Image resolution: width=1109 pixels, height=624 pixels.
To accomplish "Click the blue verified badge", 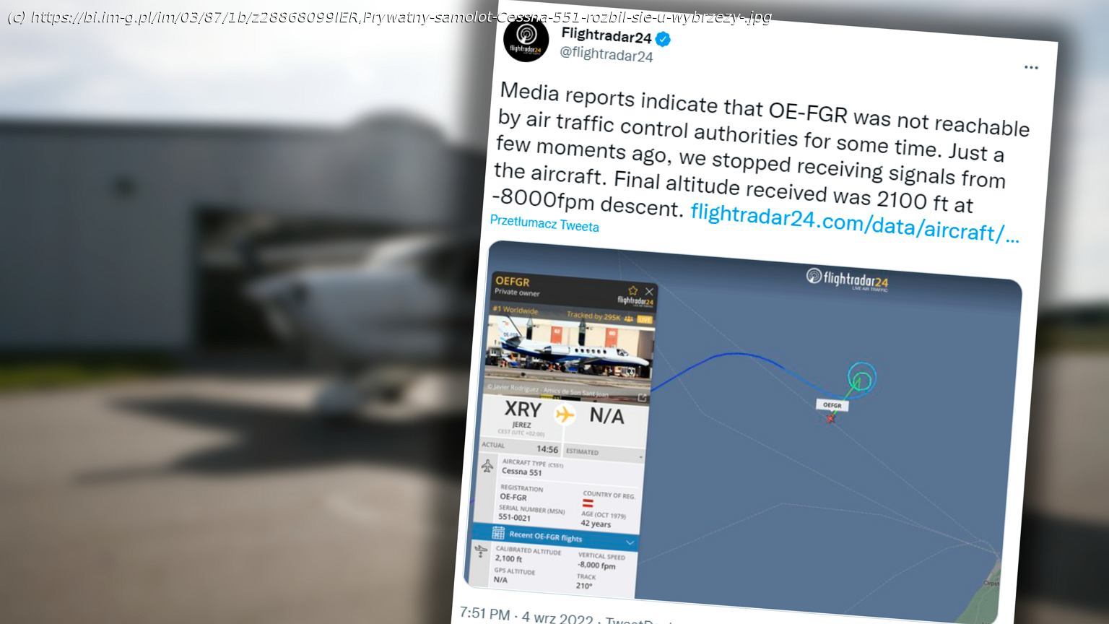I will click(663, 39).
